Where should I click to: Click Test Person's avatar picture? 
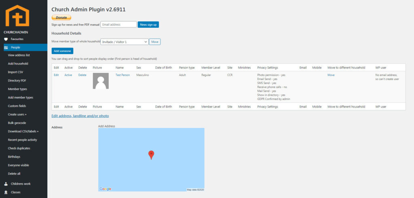(101, 81)
